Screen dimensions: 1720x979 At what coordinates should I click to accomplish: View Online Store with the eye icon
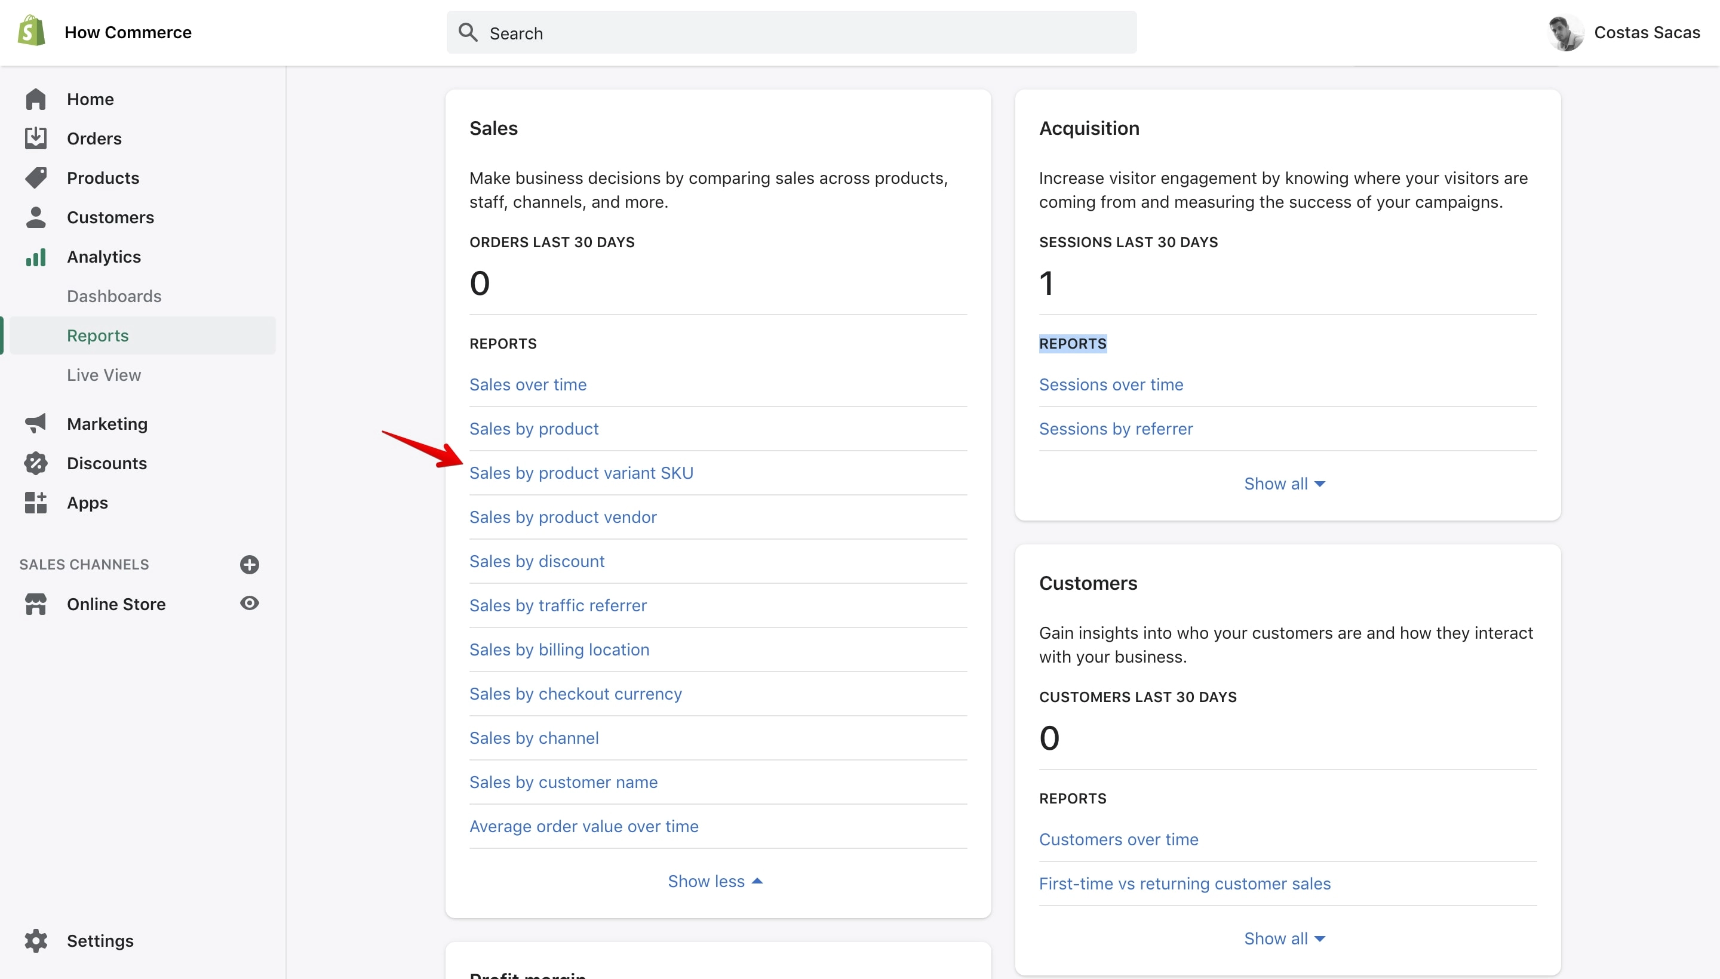coord(250,603)
